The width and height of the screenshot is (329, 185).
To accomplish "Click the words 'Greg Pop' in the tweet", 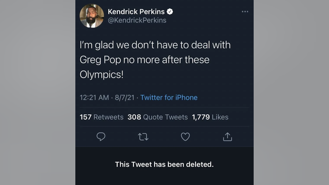I will click(x=100, y=60).
